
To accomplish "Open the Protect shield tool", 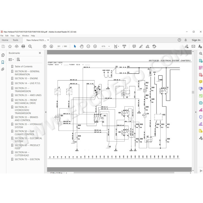I will [x=201, y=117].
